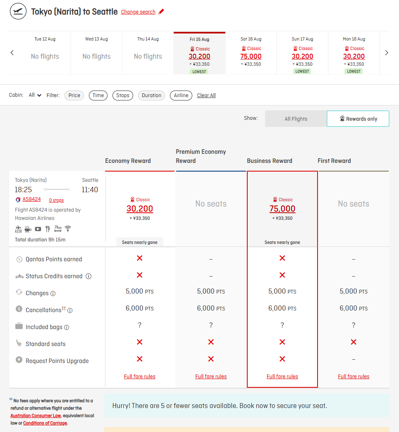Open First Reward Full fare rules
399x432 pixels.
(x=354, y=376)
